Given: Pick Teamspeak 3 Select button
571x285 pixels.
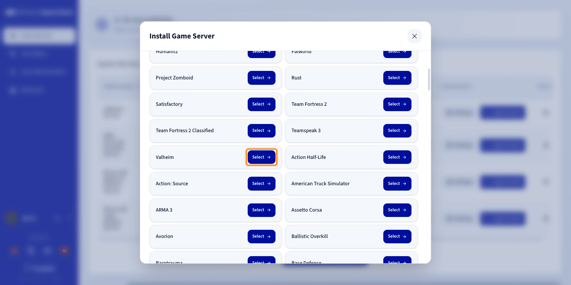Looking at the screenshot, I should pyautogui.click(x=397, y=131).
